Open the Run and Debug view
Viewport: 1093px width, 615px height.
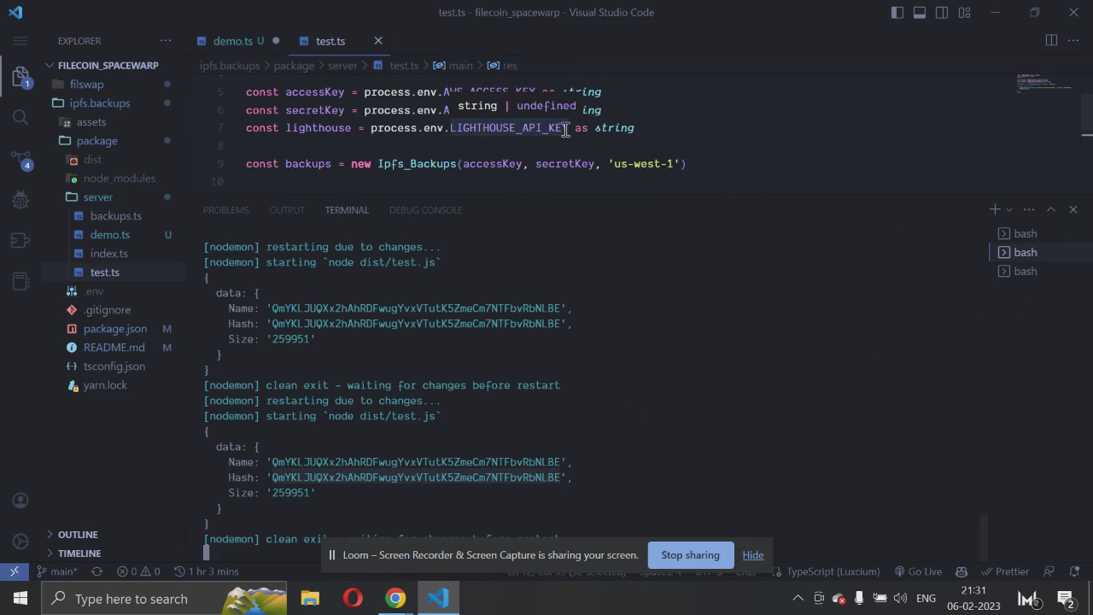click(x=20, y=199)
